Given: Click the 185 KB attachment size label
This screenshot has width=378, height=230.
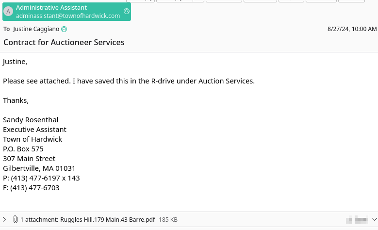Looking at the screenshot, I should [168, 220].
